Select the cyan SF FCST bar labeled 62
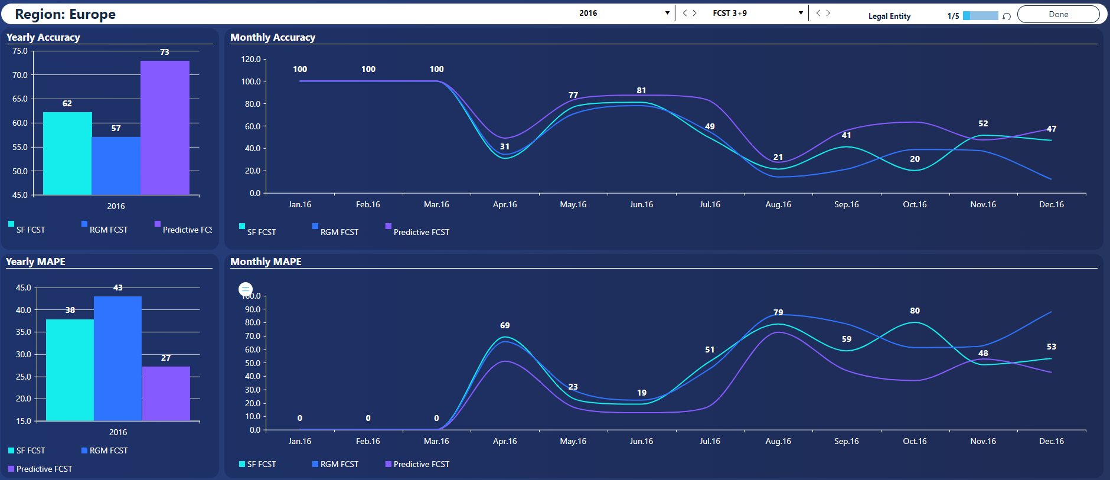 coord(67,154)
